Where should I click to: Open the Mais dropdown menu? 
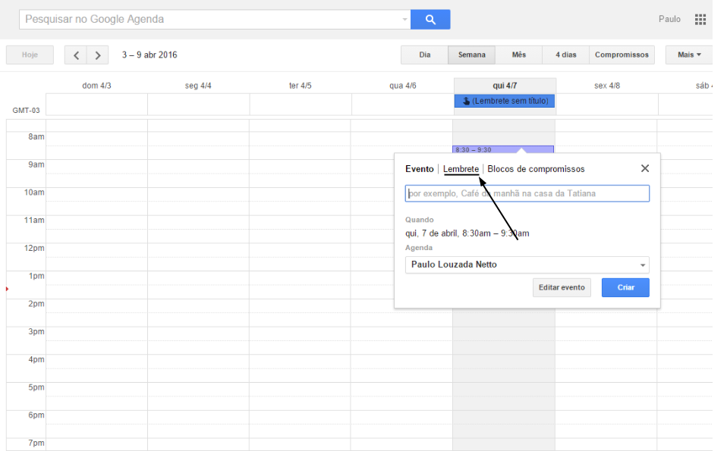pyautogui.click(x=689, y=55)
